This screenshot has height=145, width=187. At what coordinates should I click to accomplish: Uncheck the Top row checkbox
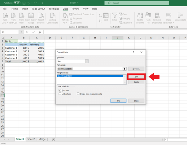pyautogui.click(x=60, y=90)
